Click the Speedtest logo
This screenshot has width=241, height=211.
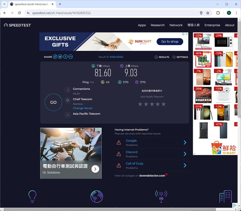pyautogui.click(x=18, y=25)
